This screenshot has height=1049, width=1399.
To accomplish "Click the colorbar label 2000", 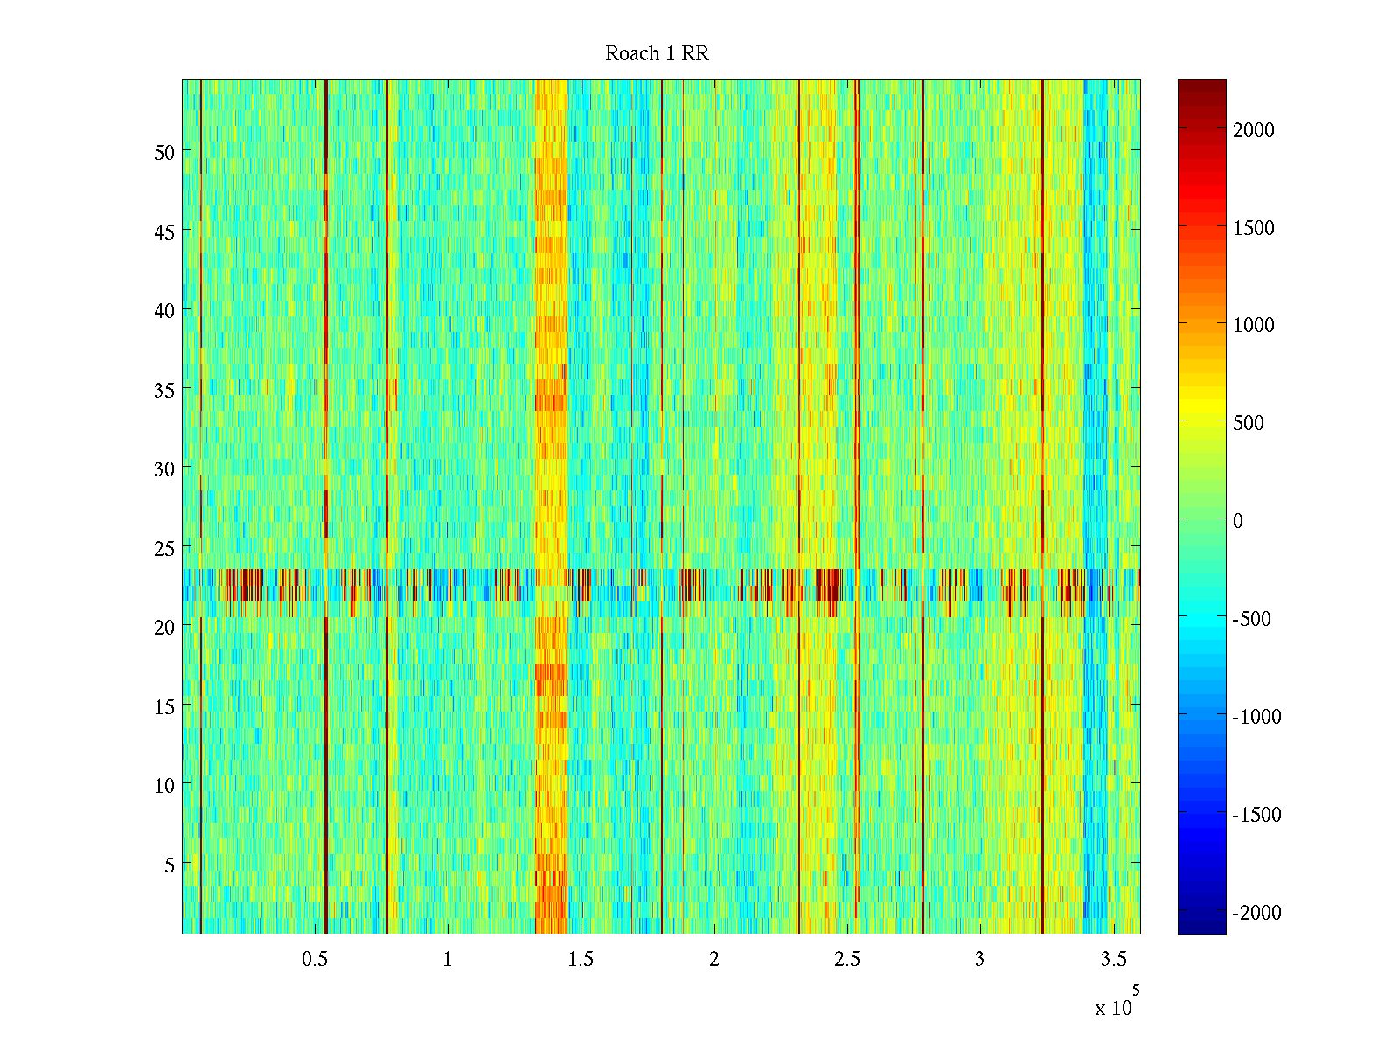I will (x=1254, y=130).
